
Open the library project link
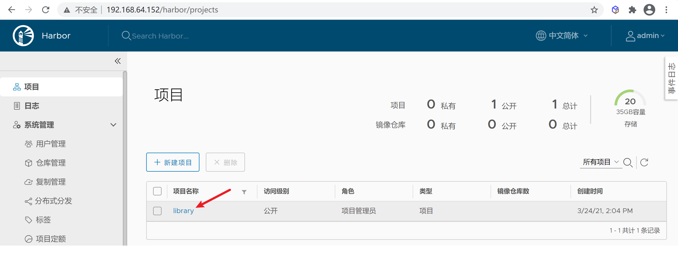(183, 210)
